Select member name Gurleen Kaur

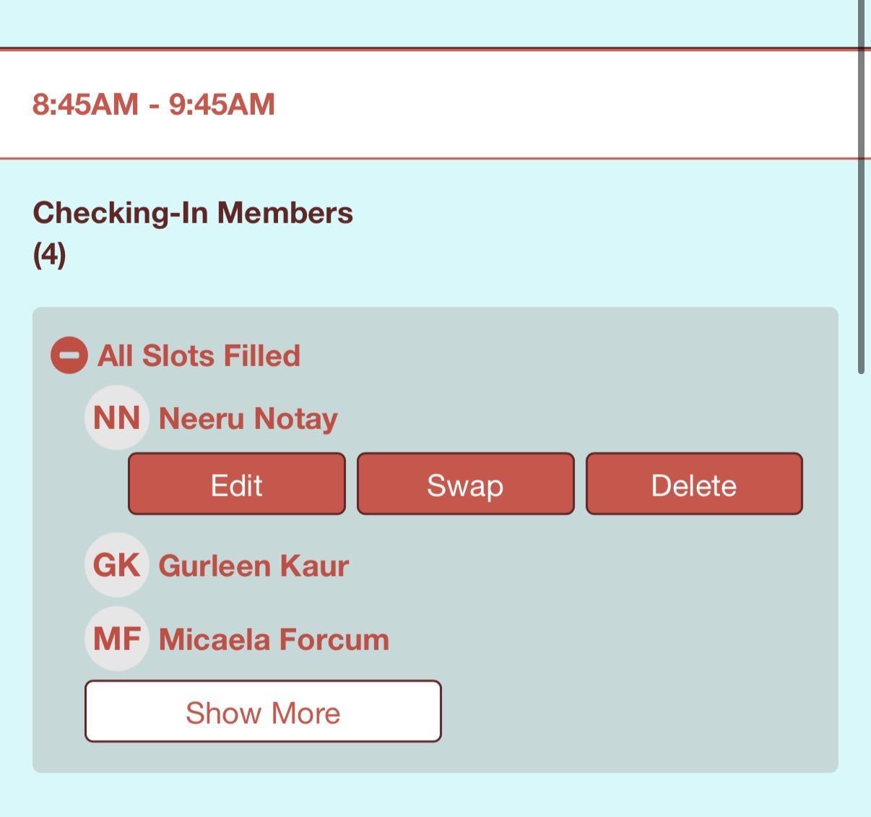pos(253,566)
